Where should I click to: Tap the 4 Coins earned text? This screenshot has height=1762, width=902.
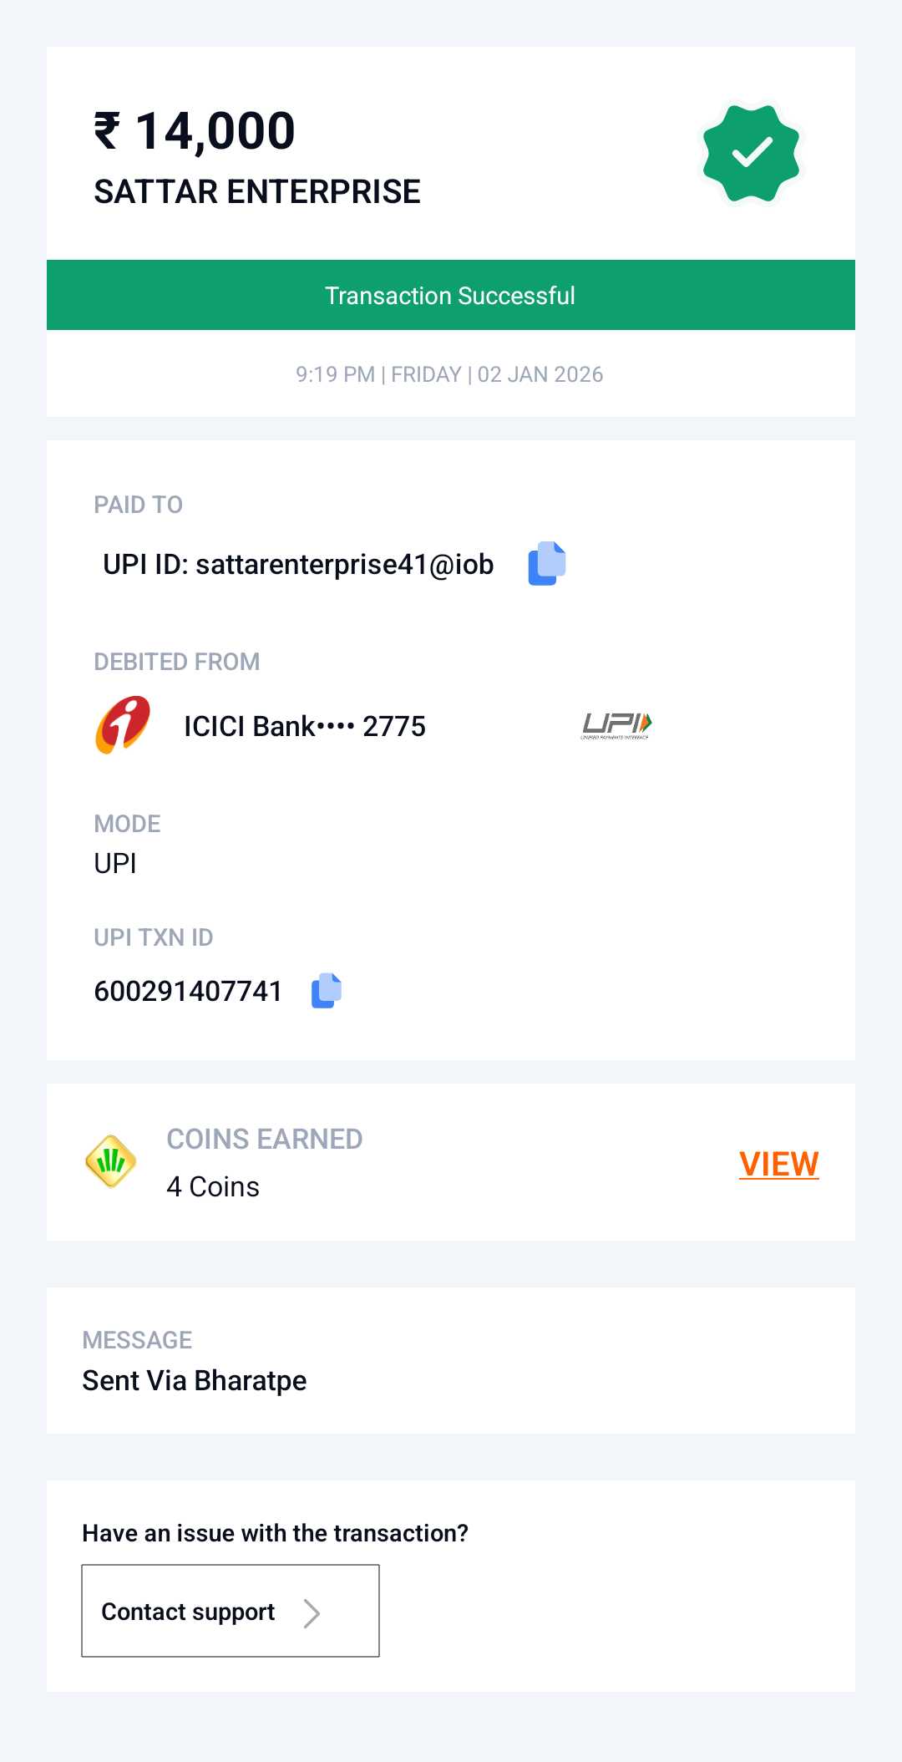(x=213, y=1187)
